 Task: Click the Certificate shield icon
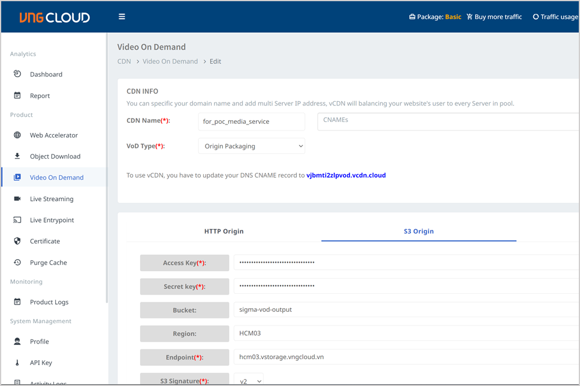click(x=17, y=241)
